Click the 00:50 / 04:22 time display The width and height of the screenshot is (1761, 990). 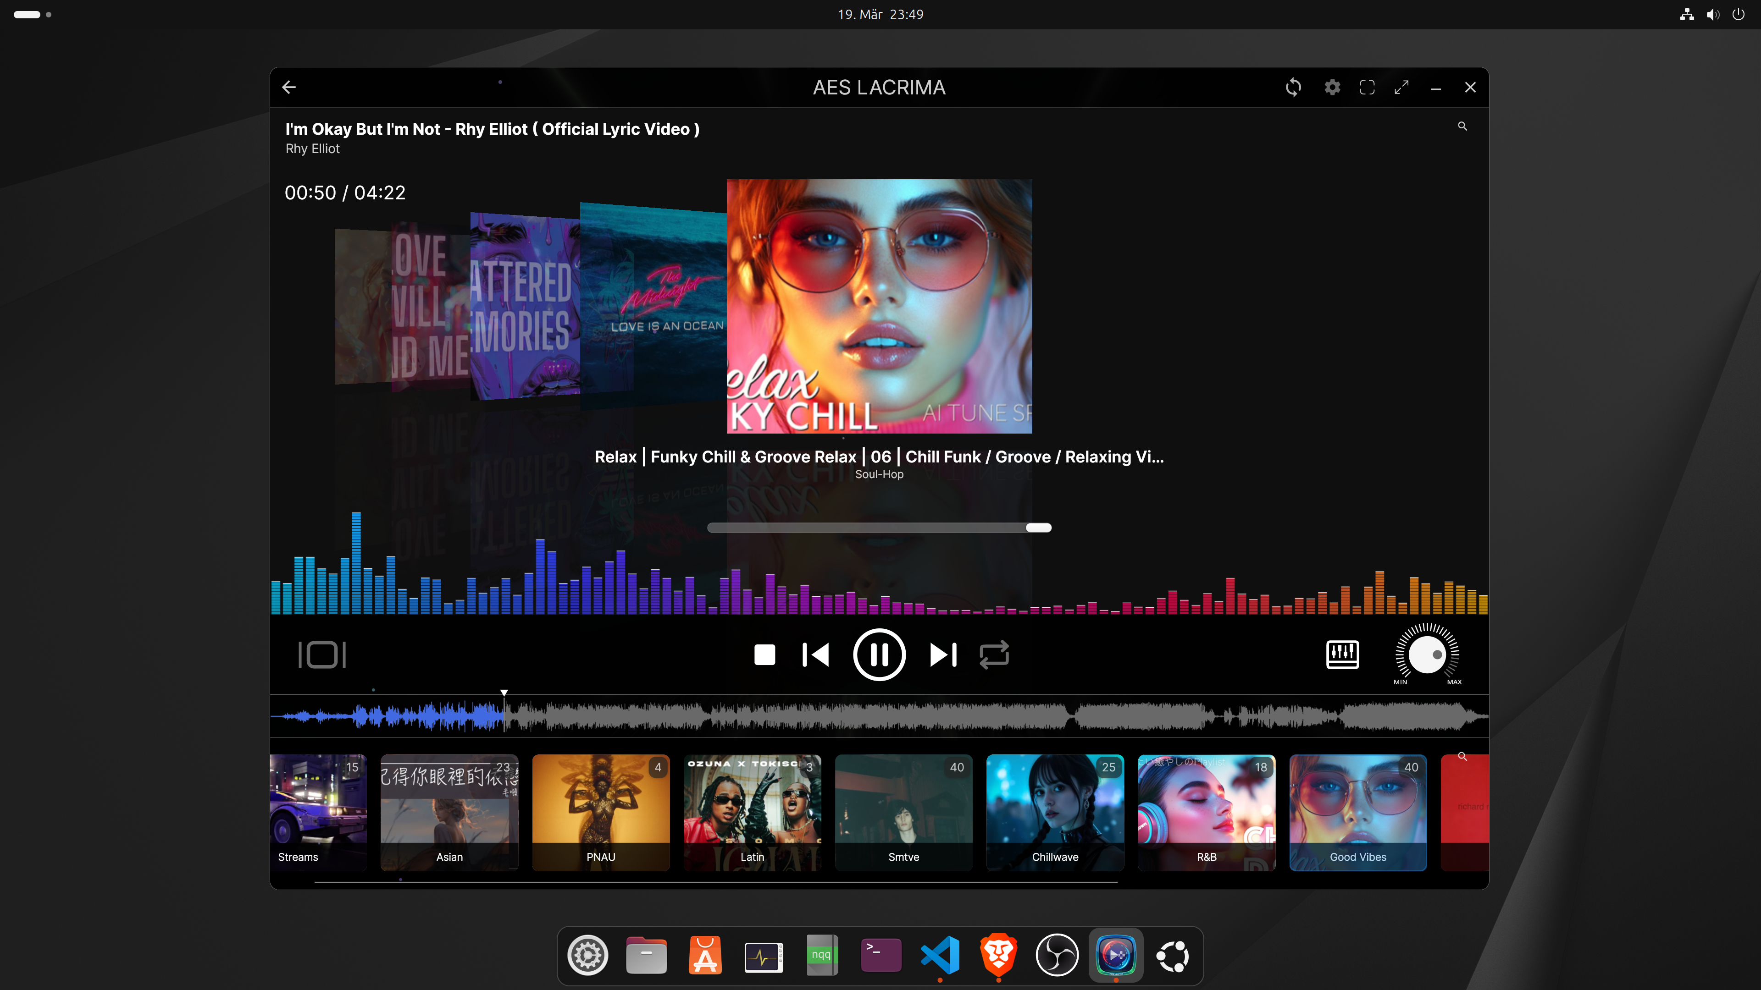click(x=344, y=192)
